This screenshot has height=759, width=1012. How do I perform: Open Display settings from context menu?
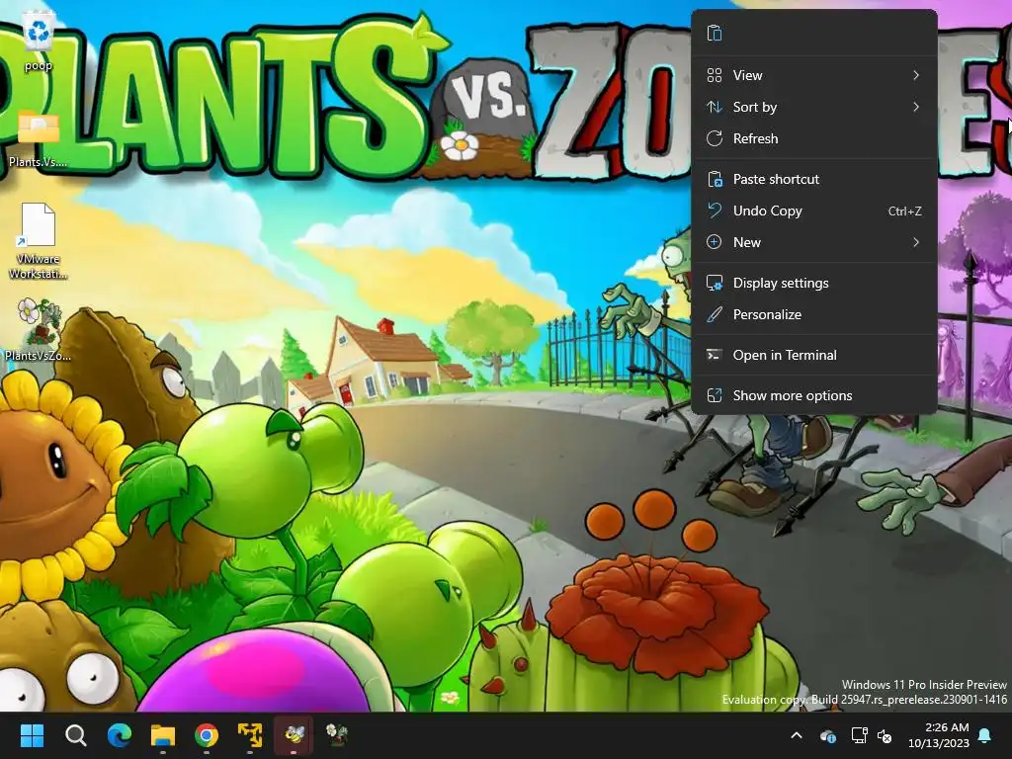814,284
